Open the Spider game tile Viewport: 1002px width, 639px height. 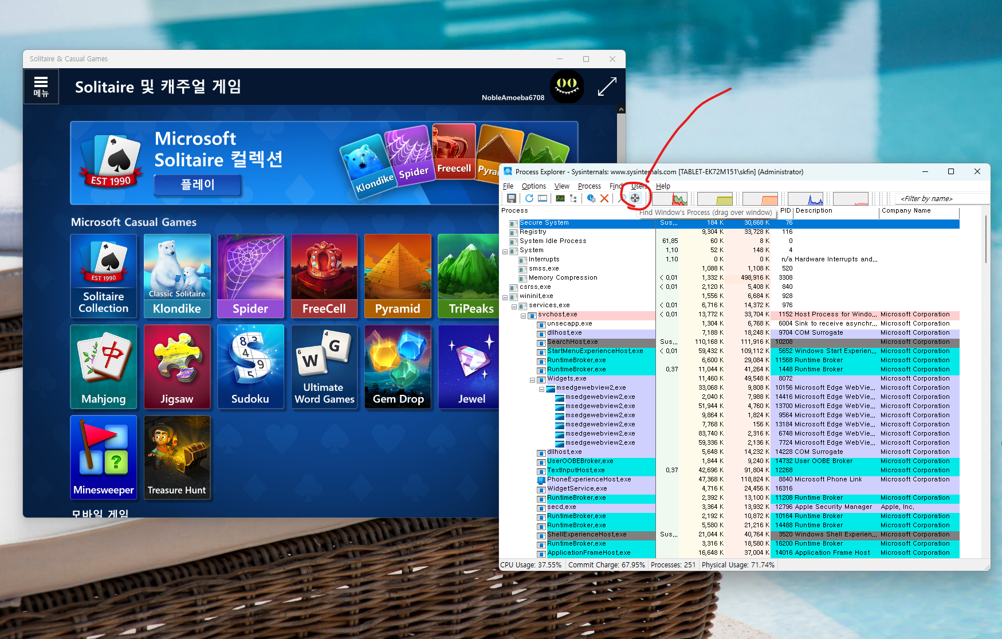pos(250,276)
